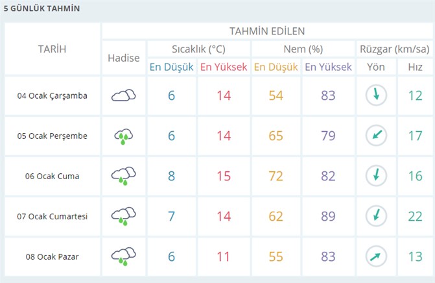Click the wind direction icon for 06 Ocak Cuma

[x=375, y=176]
